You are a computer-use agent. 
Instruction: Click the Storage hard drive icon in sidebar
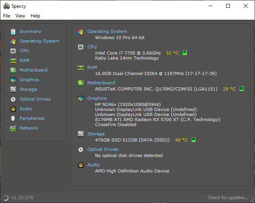pos(13,89)
